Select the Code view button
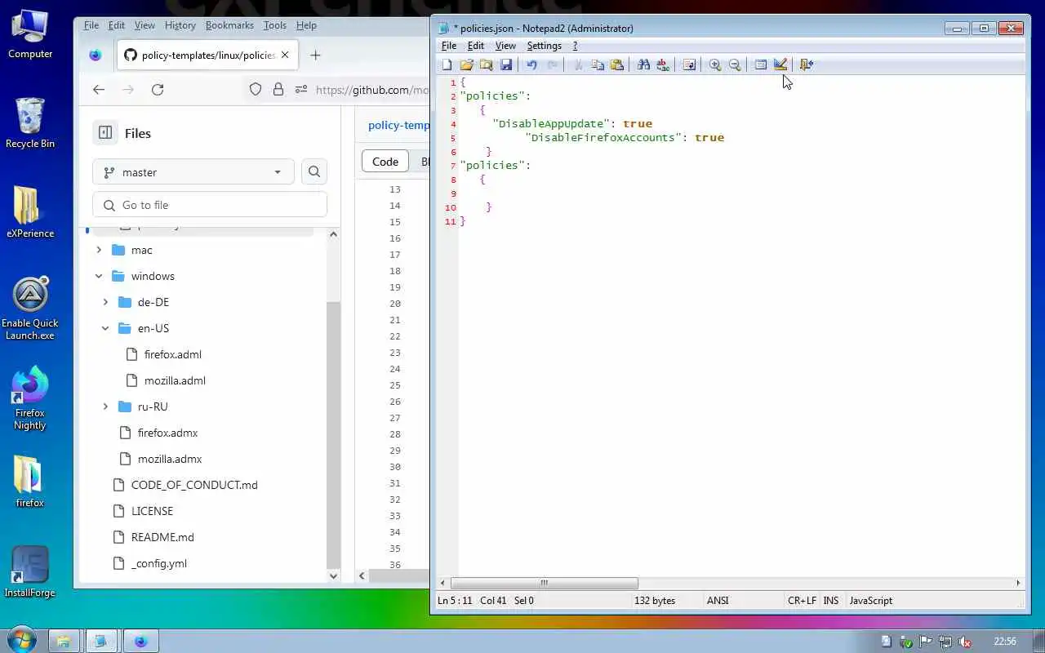Image resolution: width=1045 pixels, height=653 pixels. [x=385, y=162]
